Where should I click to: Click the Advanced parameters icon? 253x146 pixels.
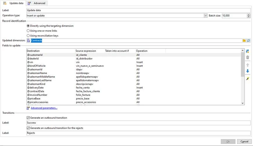coord(28,108)
